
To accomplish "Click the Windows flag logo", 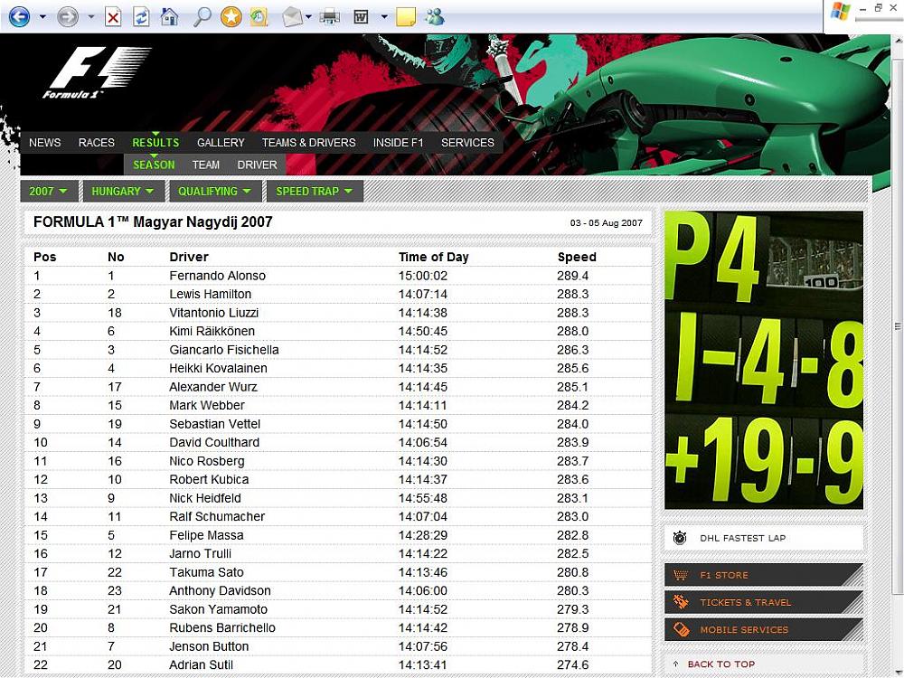I will point(841,12).
